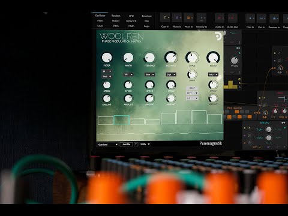The image size is (288, 216).
Task: Add a Pitch In module
Action: (x=188, y=18)
